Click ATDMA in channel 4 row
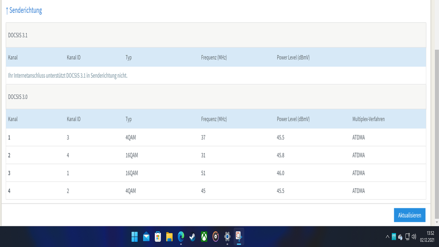The image size is (439, 247). (359, 191)
